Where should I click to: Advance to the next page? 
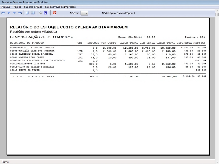click(x=14, y=12)
